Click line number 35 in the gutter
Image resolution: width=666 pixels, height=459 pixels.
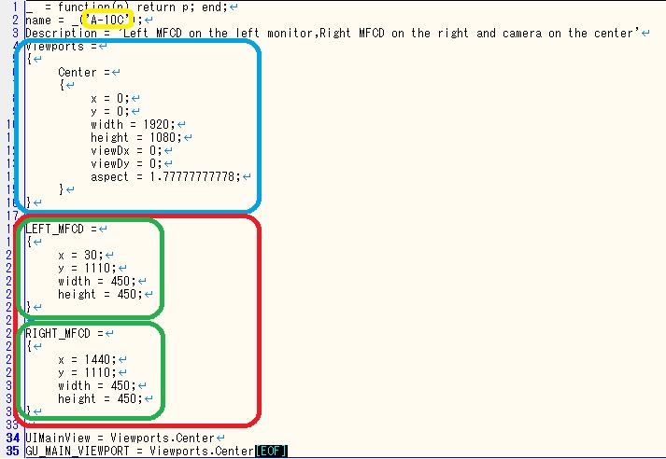[x=13, y=451]
